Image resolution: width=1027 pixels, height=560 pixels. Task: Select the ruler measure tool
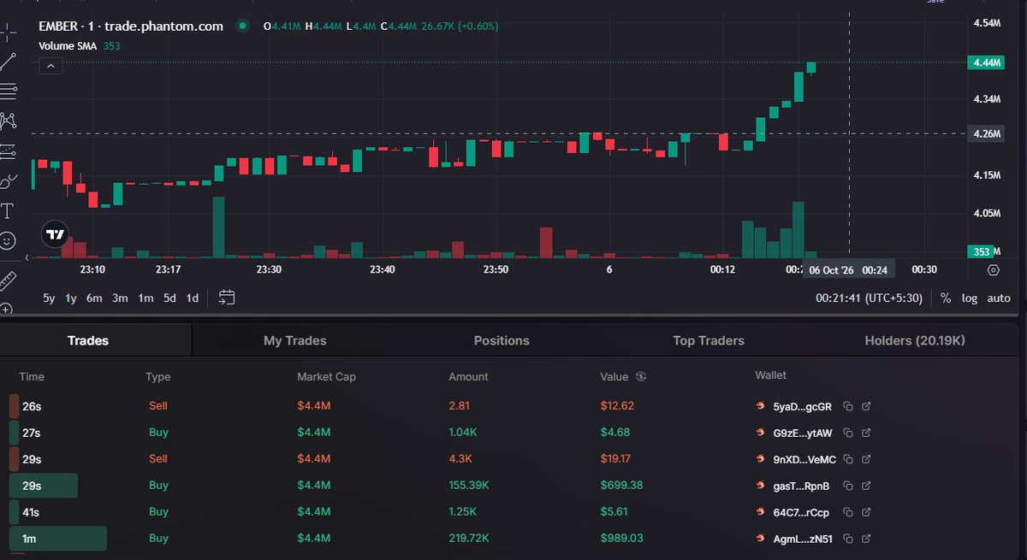click(x=8, y=280)
